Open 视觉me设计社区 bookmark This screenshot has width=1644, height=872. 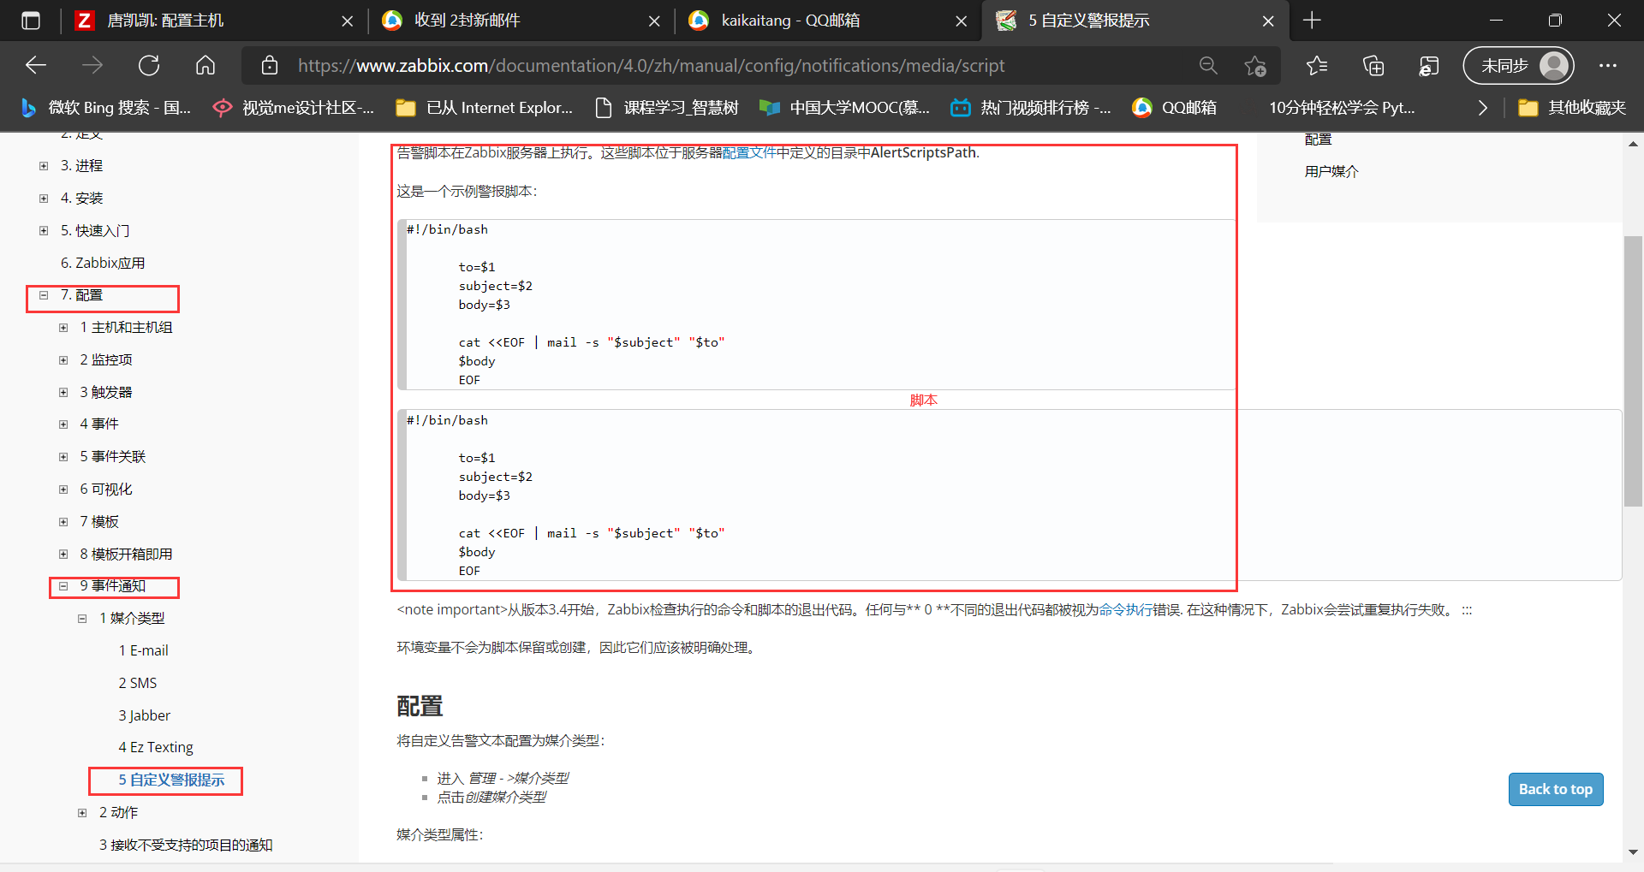point(294,108)
